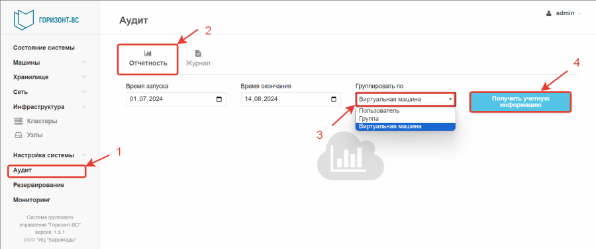Click the Время окончания date field
This screenshot has height=249, width=596.
click(291, 99)
